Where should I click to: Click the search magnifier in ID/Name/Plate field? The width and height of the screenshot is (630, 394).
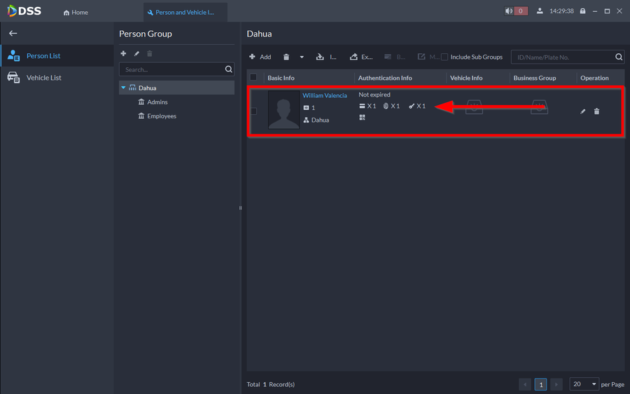(619, 57)
